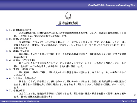Viewport: 137px width, 103px height.
Task: Click the footer copyright notice
Action: click(x=20, y=101)
